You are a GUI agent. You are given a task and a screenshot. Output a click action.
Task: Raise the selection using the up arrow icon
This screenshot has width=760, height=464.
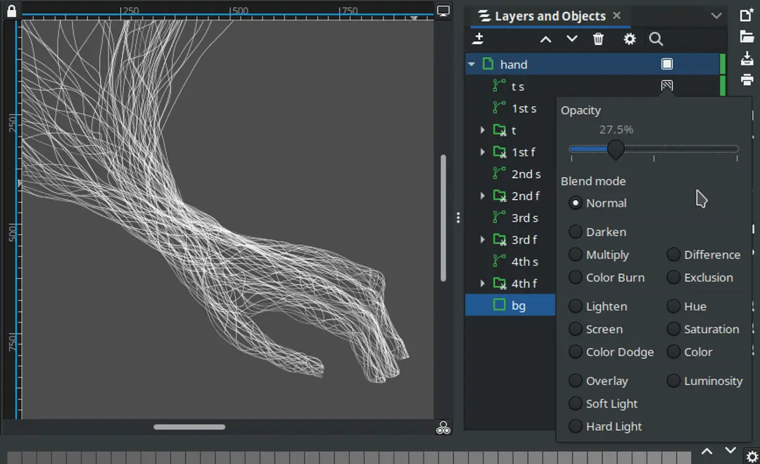[x=545, y=39]
